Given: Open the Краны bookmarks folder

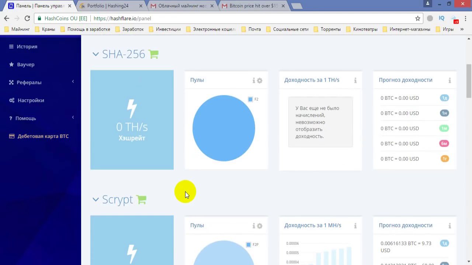Looking at the screenshot, I should click(45, 29).
